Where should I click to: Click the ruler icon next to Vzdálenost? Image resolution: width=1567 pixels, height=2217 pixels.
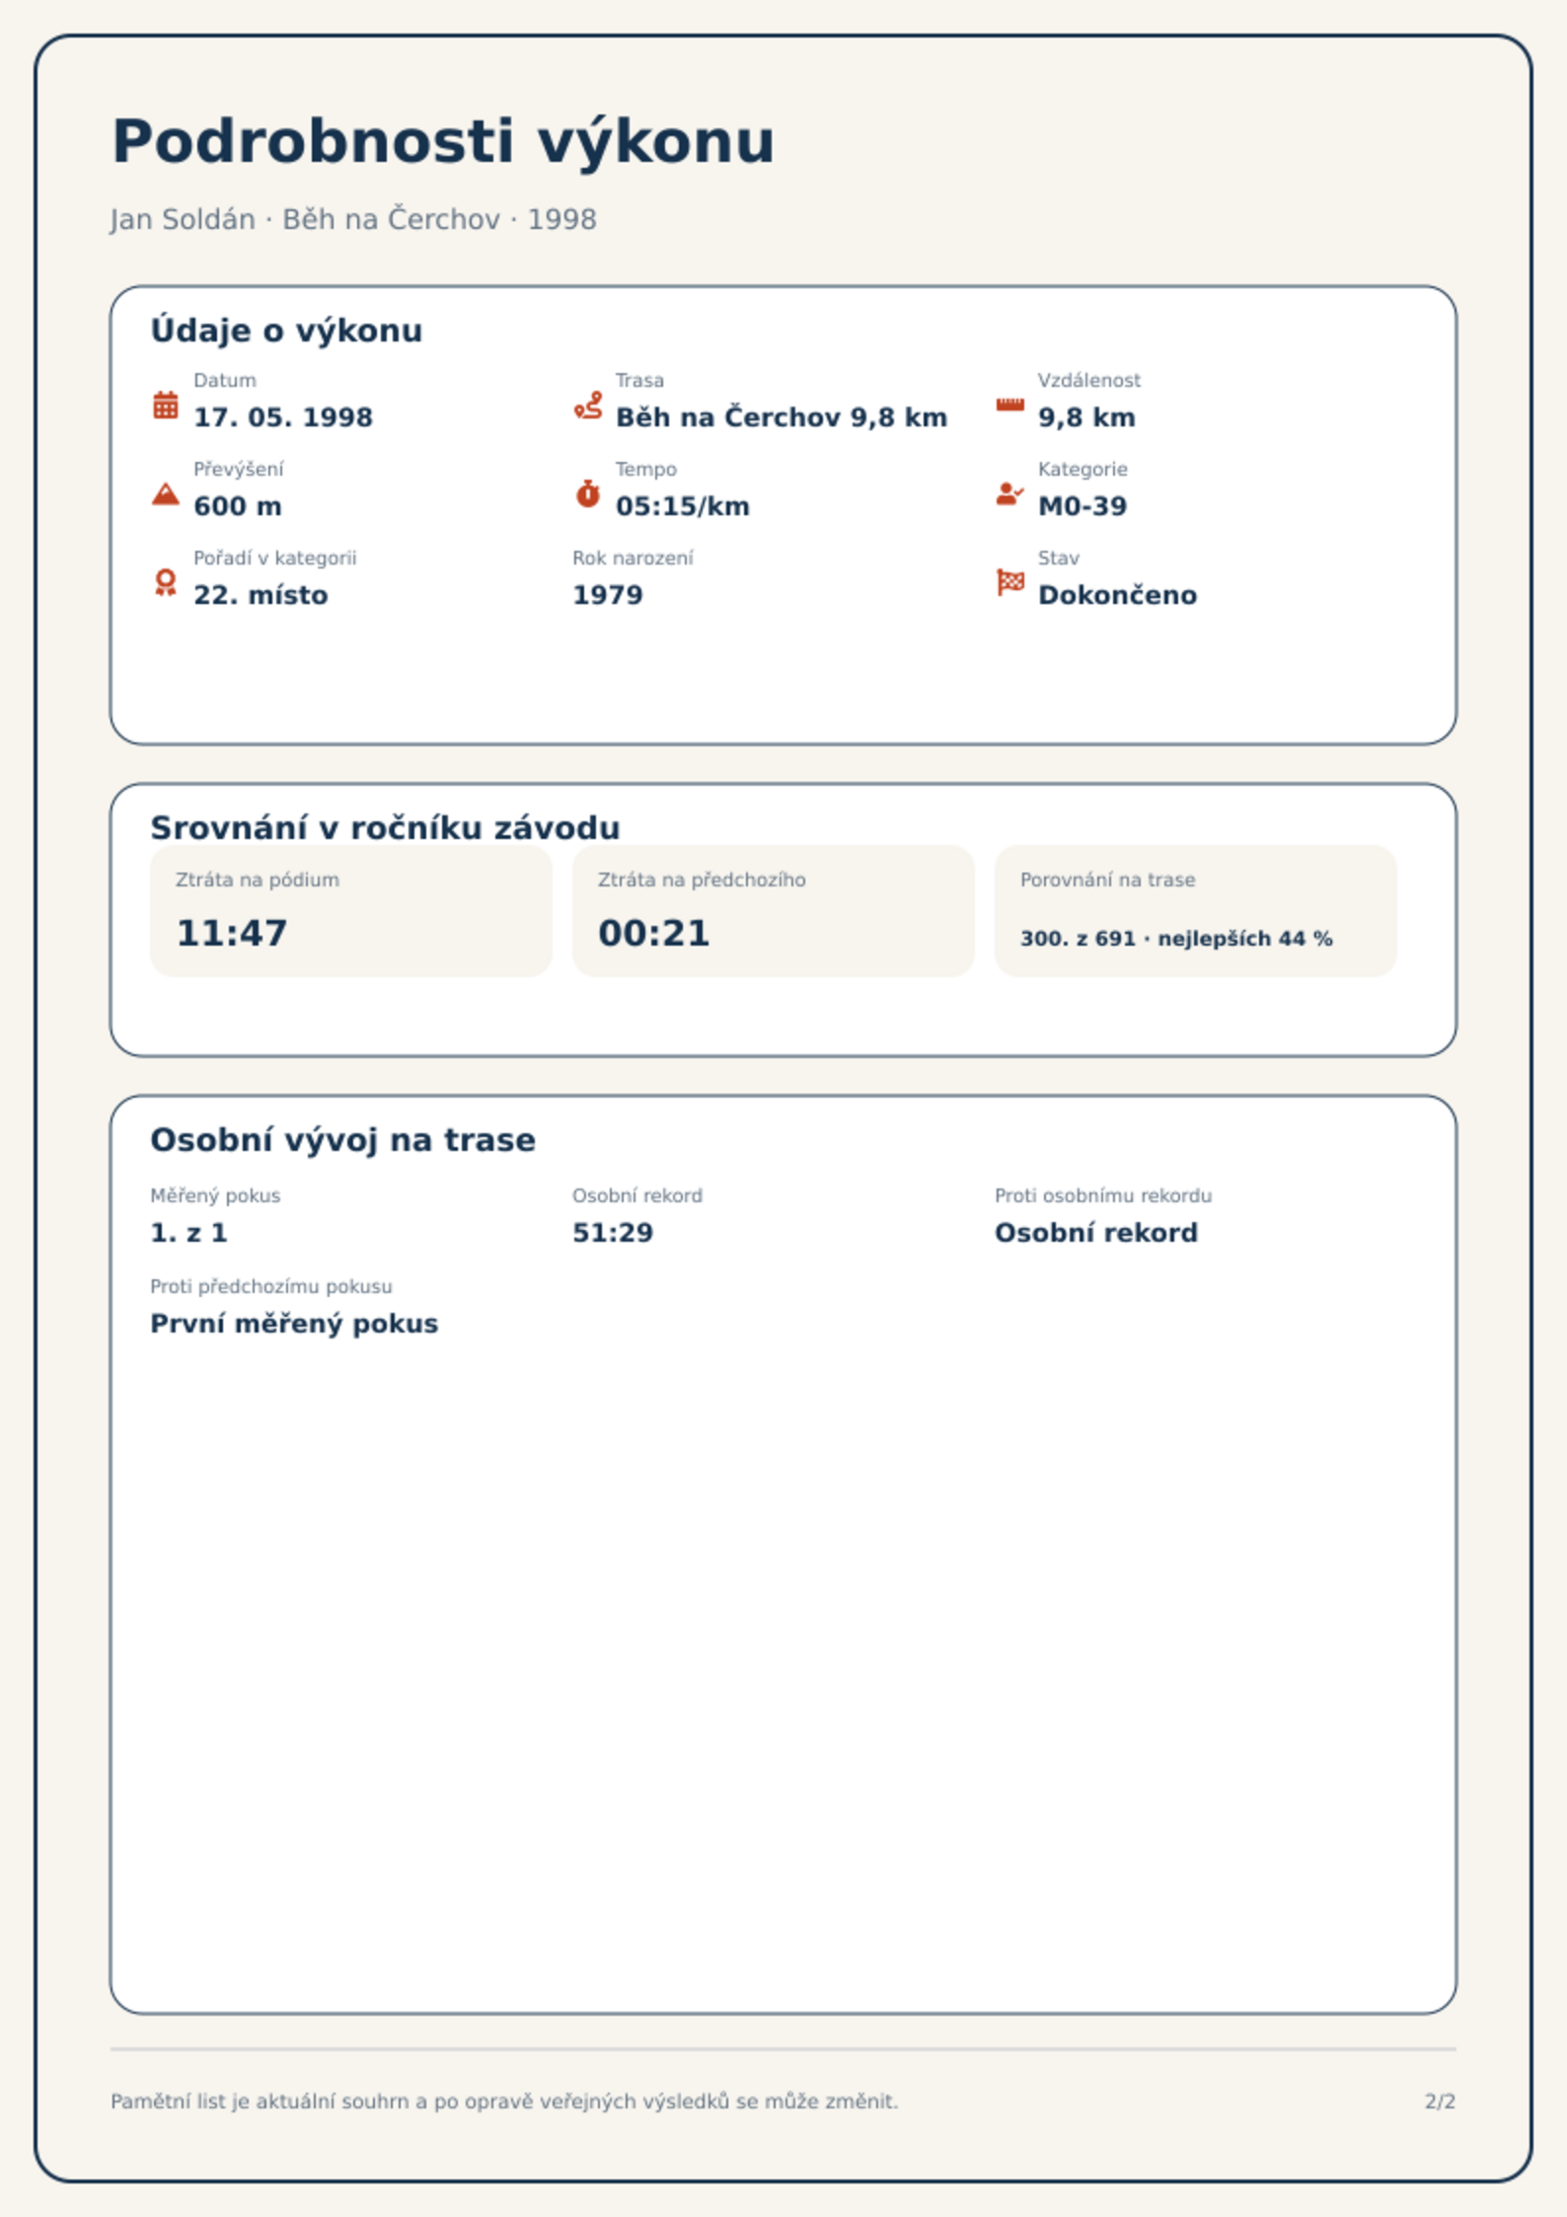tap(1009, 405)
